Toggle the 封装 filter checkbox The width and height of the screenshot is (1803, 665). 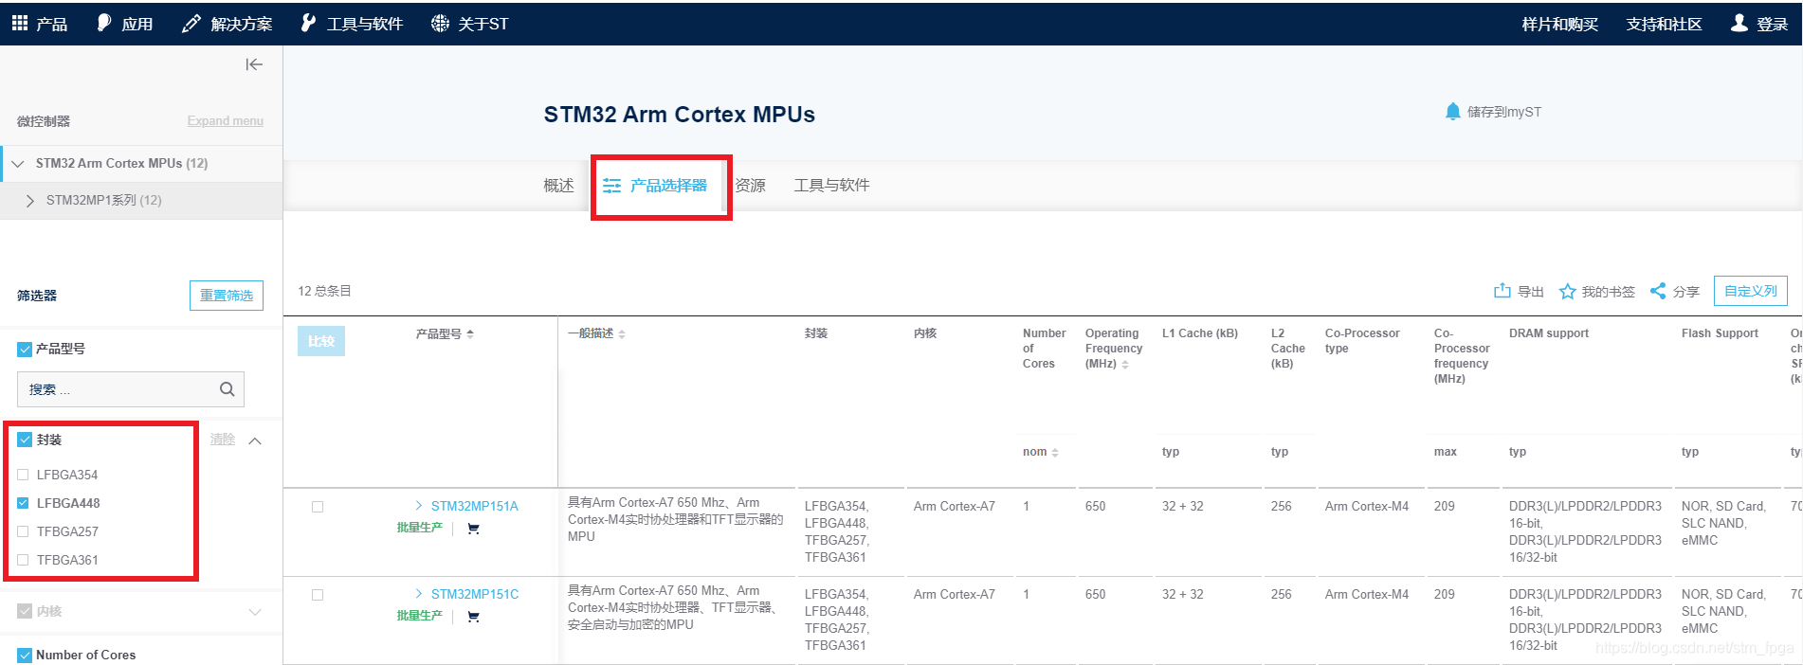(25, 440)
